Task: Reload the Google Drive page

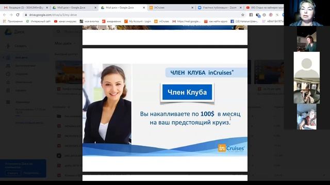Action: click(x=18, y=15)
